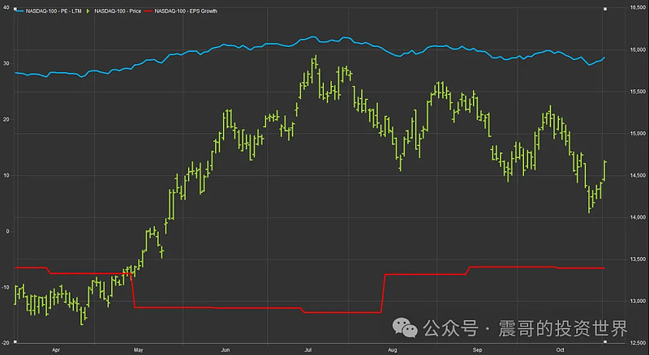Screen dimensions: 649x355
Task: Click the 13,000 value on the right axis
Action: [x=638, y=302]
